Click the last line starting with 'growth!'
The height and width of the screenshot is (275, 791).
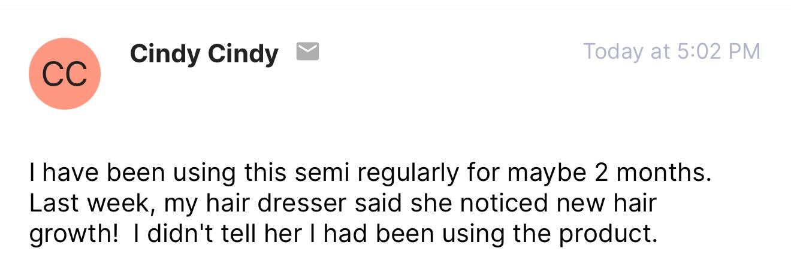click(343, 234)
